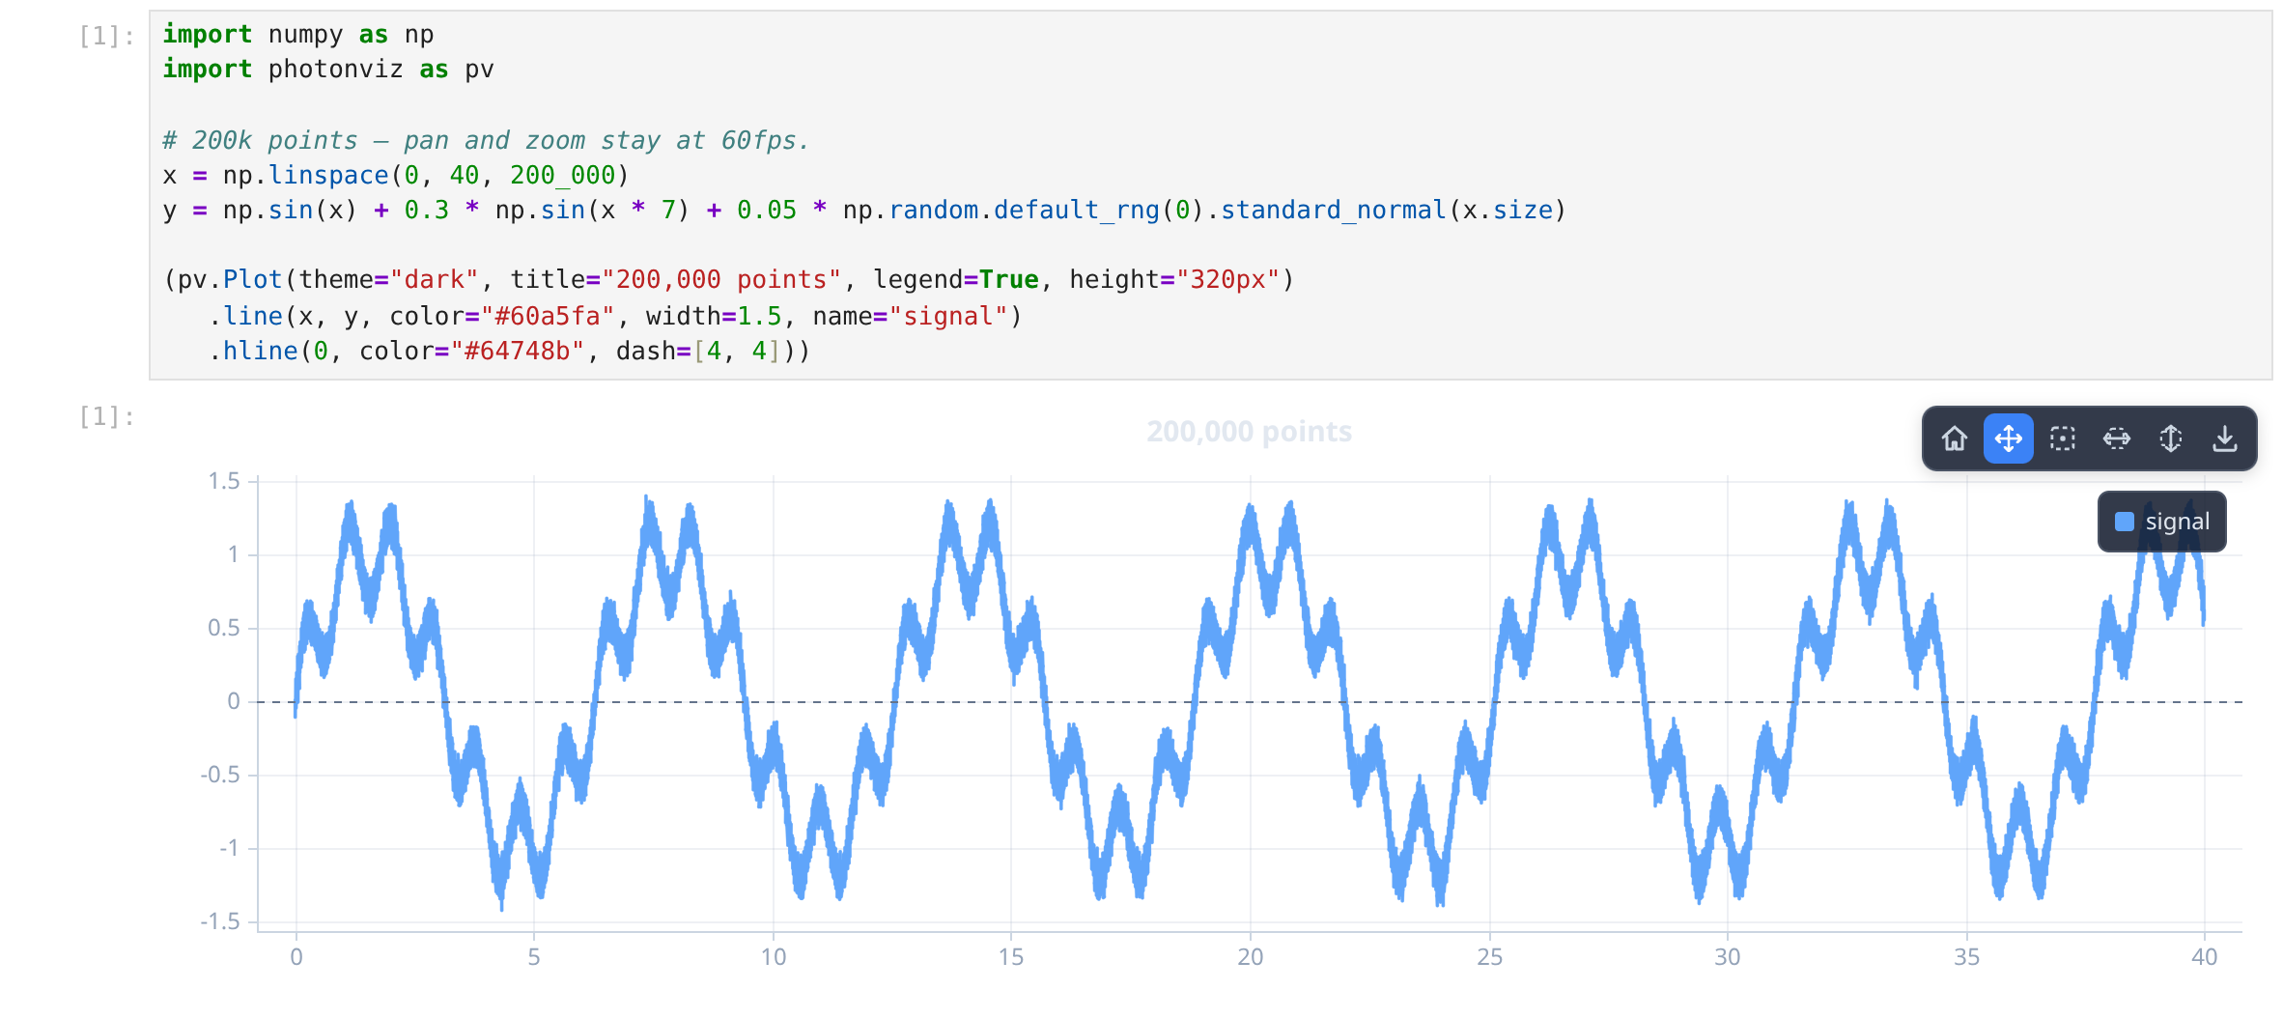Click the output prompt [1]: beside the plot
2283x1018 pixels.
106,416
